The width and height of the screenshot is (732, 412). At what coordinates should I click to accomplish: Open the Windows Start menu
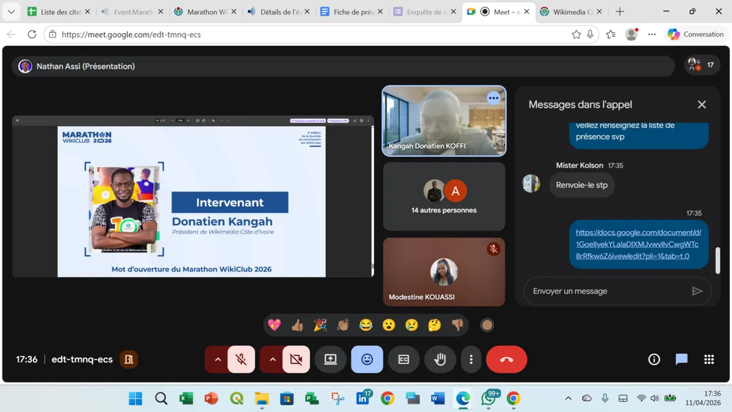pyautogui.click(x=135, y=399)
